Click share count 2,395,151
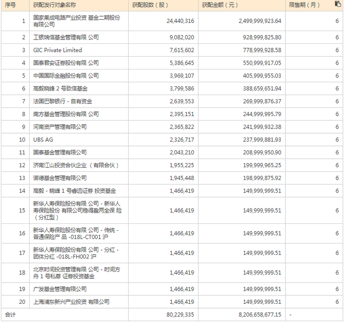 (182, 114)
